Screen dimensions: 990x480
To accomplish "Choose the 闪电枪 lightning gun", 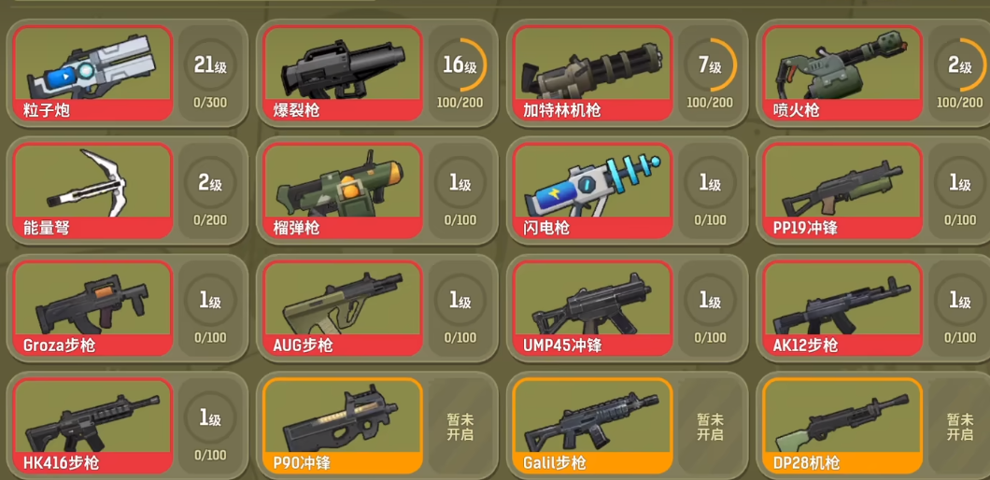I will click(593, 191).
